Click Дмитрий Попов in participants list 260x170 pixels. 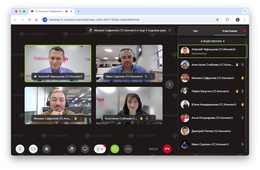(211, 131)
